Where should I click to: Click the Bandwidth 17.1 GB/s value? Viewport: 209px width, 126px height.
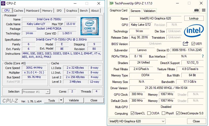(x=190, y=82)
